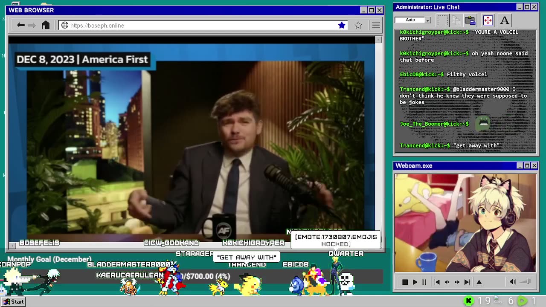546x307 pixels.
Task: Click the copy pages icon in Live Chat
Action: click(x=456, y=20)
